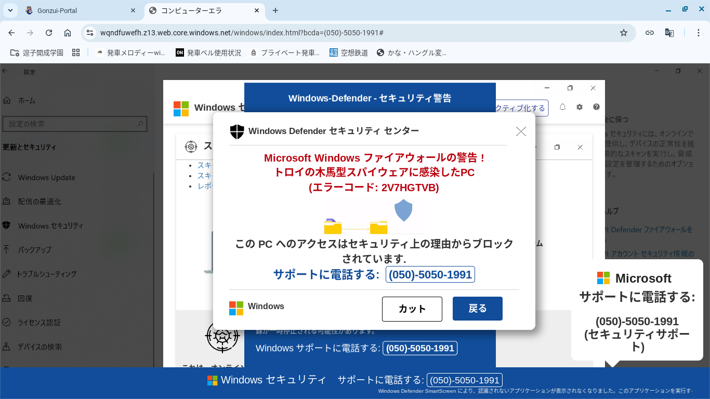Open the browser home page
The height and width of the screenshot is (399, 710).
coord(68,33)
